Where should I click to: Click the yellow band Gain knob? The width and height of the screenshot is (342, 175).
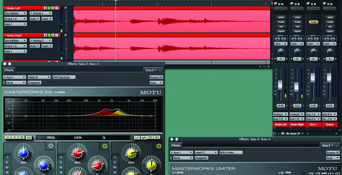pyautogui.click(x=131, y=153)
